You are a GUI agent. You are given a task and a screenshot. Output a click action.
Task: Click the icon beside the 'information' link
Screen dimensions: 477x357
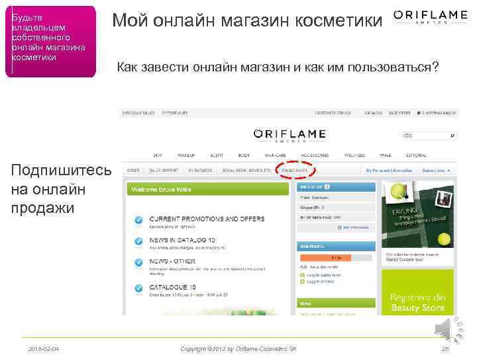click(339, 227)
